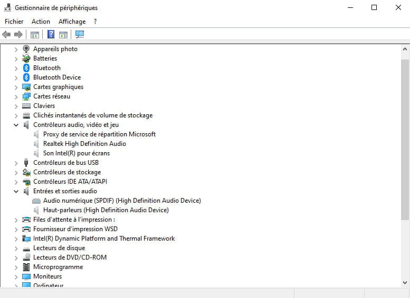The height and width of the screenshot is (298, 410).
Task: Click the Contrôleurs de stockage icon
Action: [26, 172]
